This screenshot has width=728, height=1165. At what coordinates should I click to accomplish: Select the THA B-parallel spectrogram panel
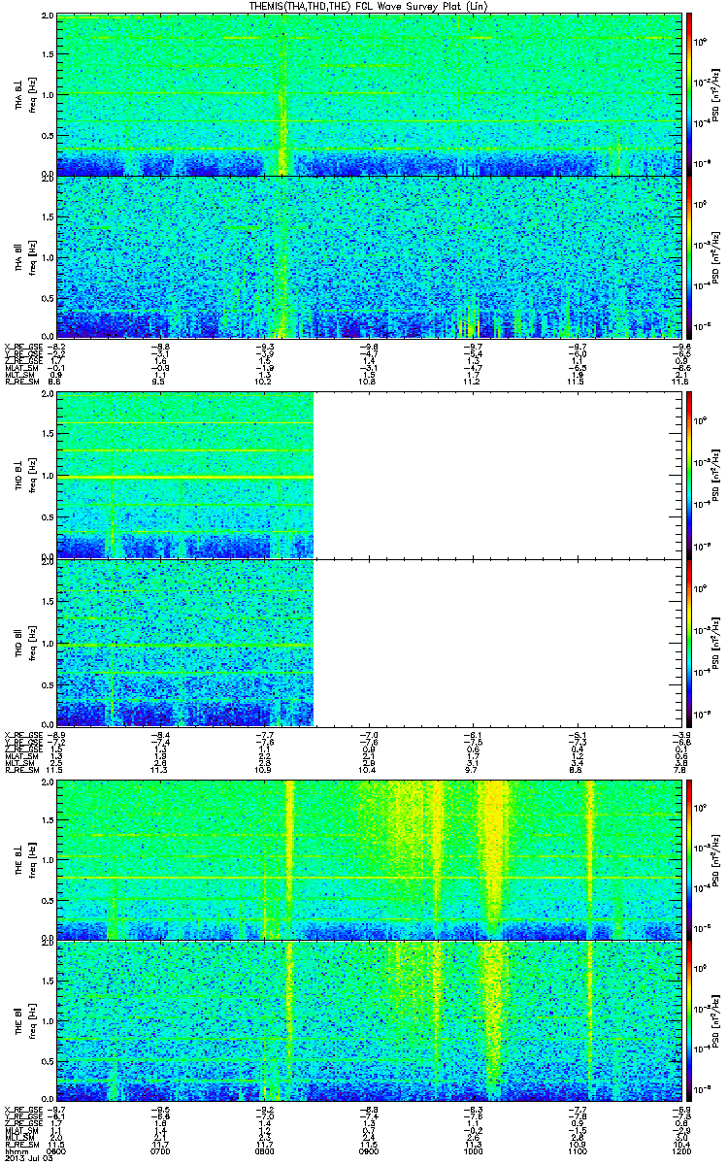367,256
